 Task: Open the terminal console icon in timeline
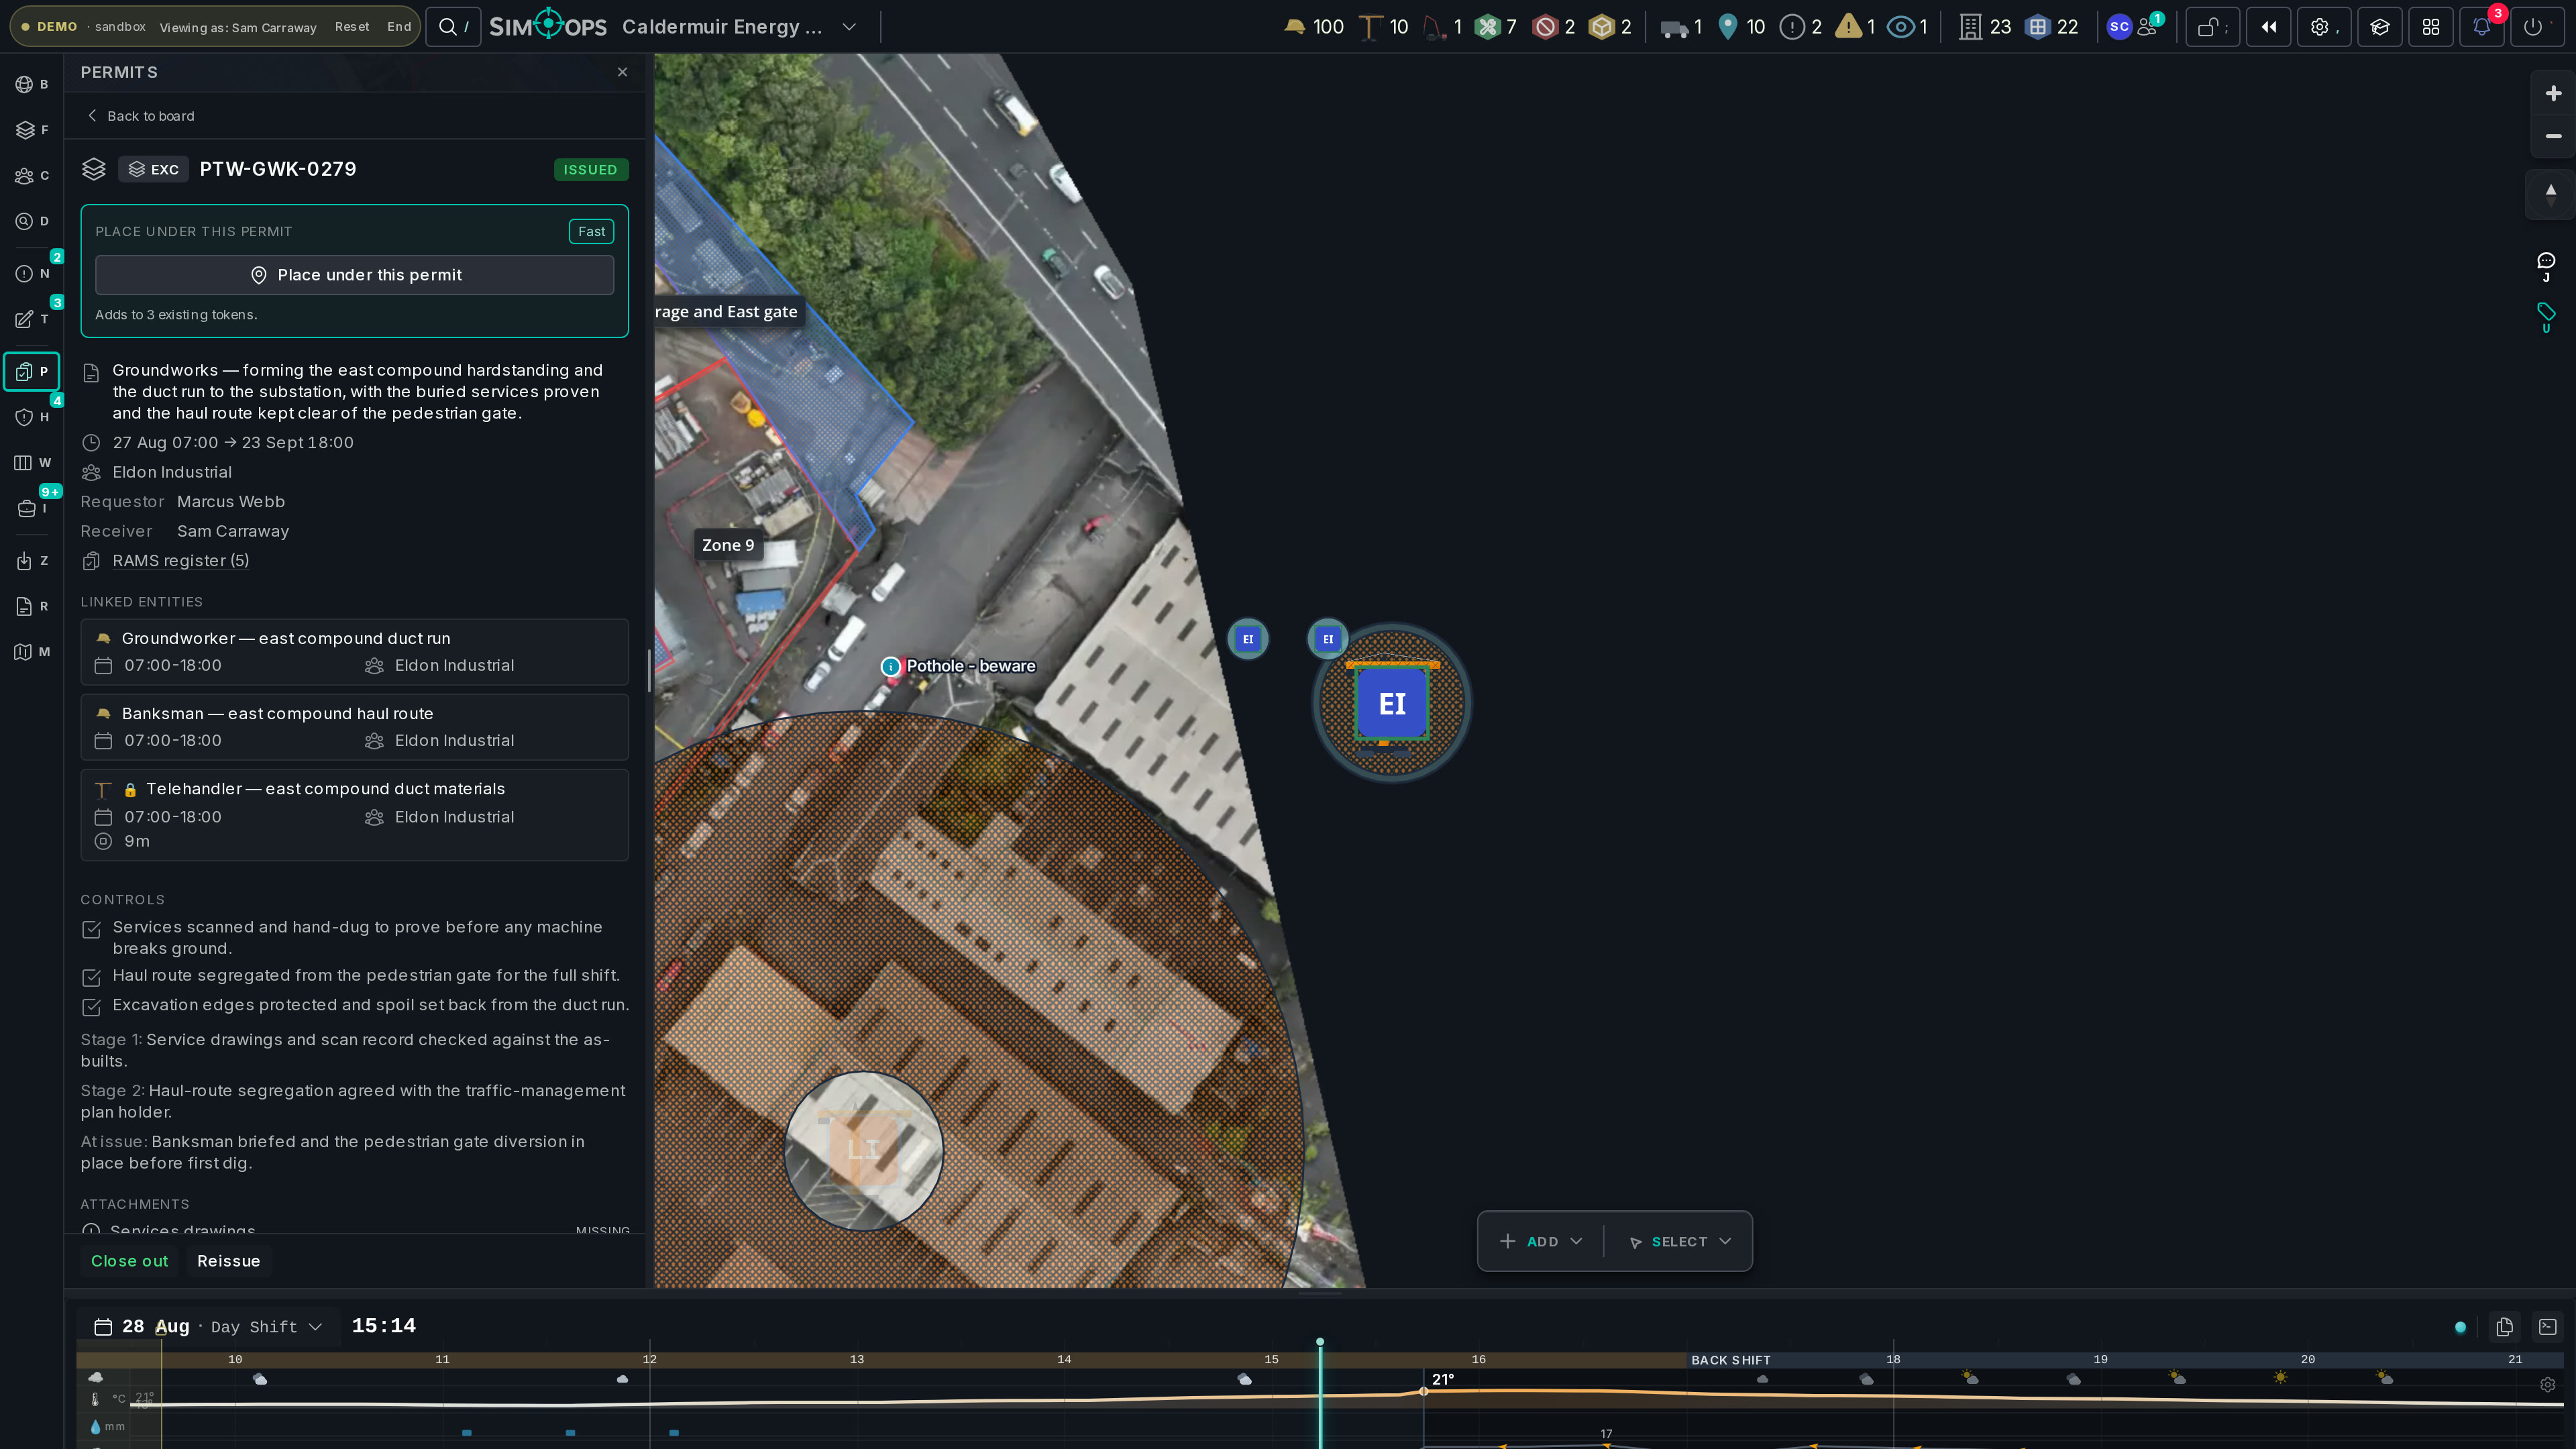coord(2548,1327)
